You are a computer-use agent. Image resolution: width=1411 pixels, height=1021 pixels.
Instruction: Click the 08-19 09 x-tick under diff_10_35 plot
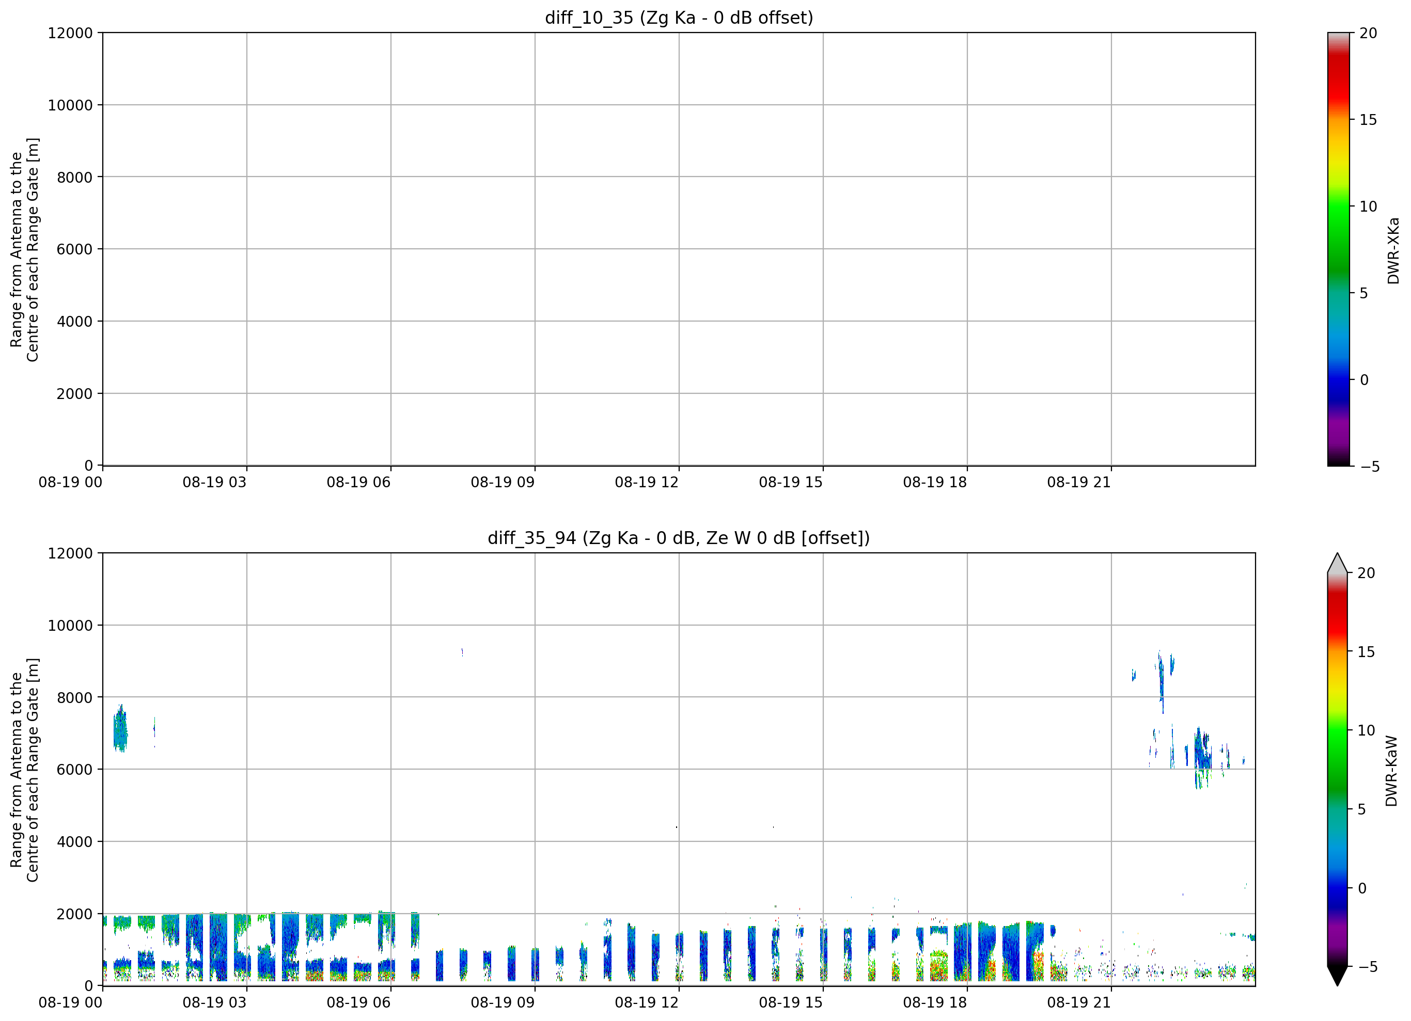[503, 482]
